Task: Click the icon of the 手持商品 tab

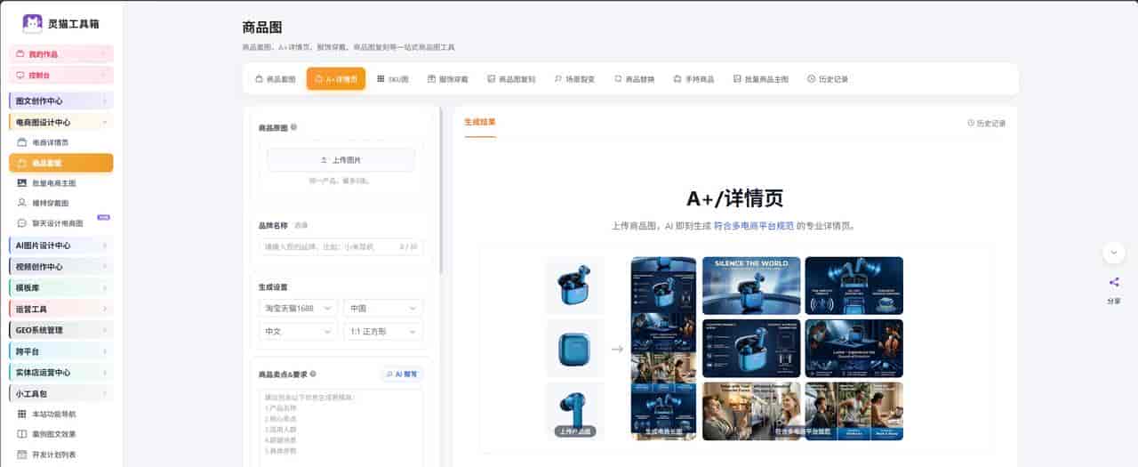Action: 677,79
